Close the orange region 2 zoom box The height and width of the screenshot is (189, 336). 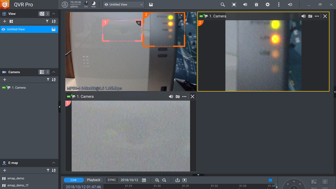click(181, 15)
